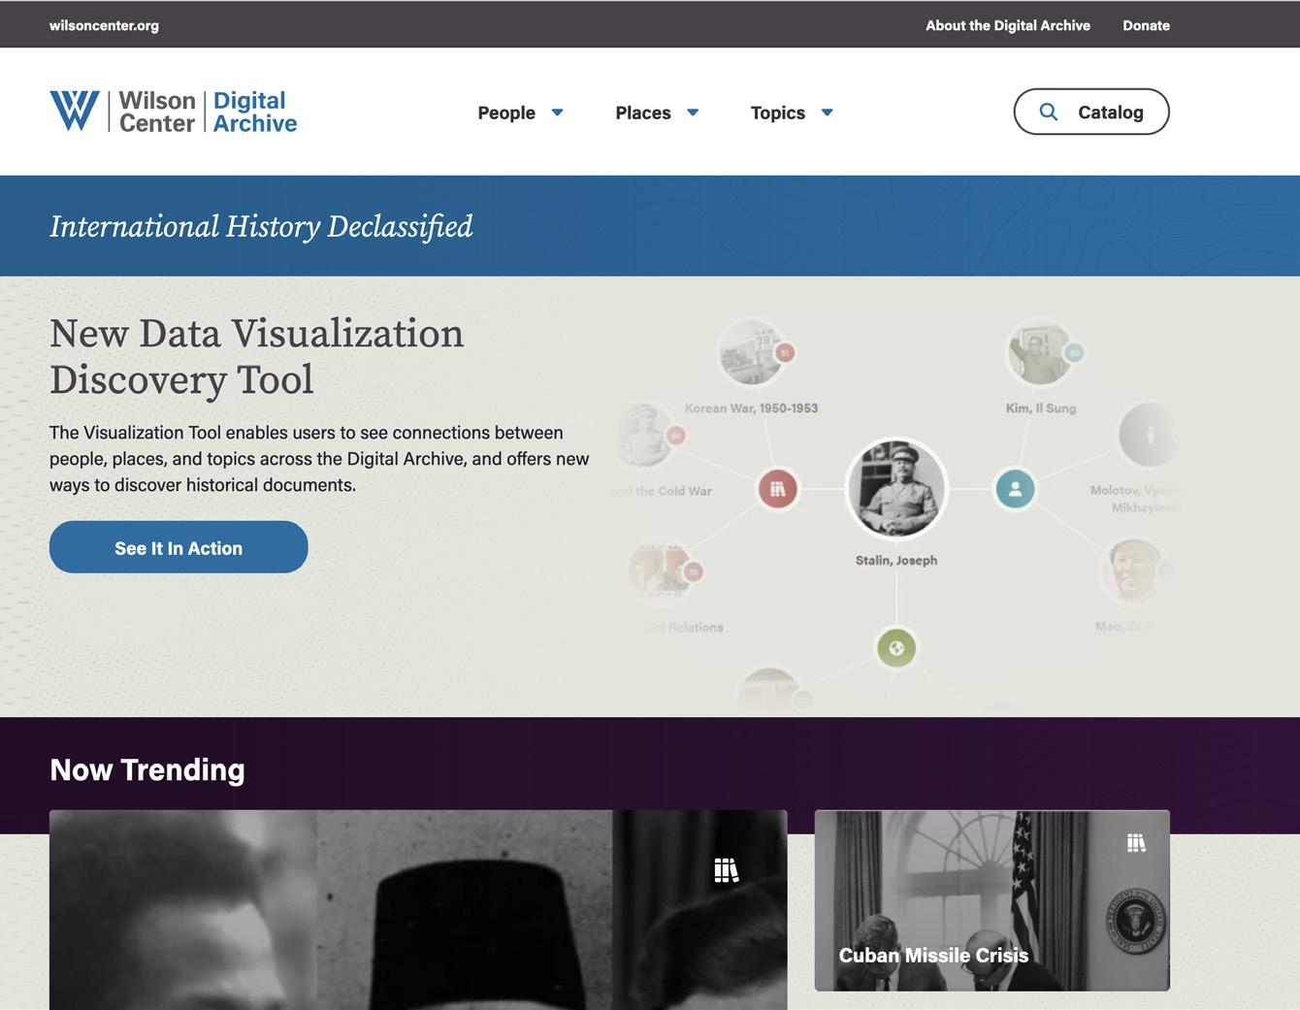Screen dimensions: 1300x1010
Task: Expand the Topics dropdown arrow
Action: 827,113
